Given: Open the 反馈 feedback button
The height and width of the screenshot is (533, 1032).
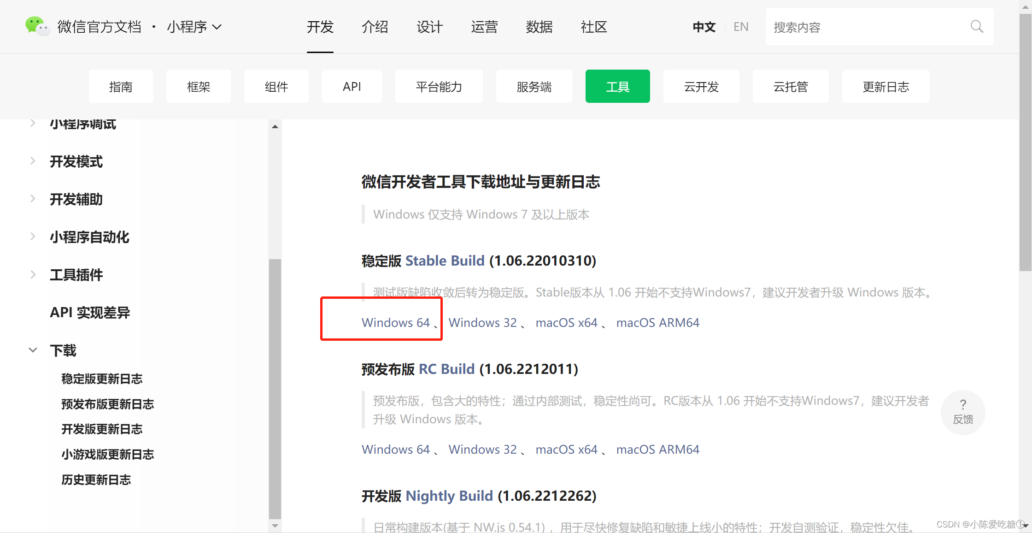Looking at the screenshot, I should tap(963, 412).
